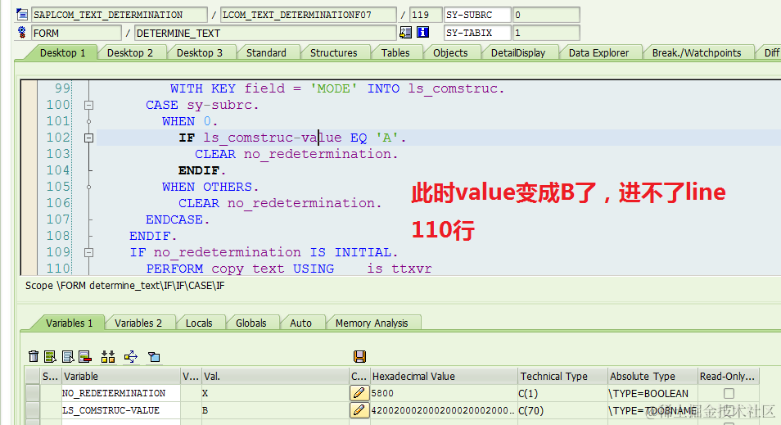
Task: Click code line 103 CLEAR no_redetermination
Action: 296,154
